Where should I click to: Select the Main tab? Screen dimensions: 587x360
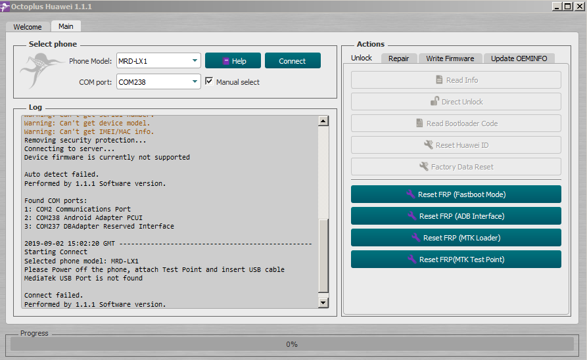pyautogui.click(x=66, y=26)
